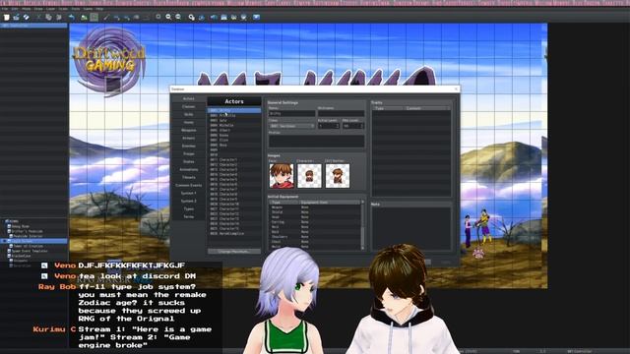630x354 pixels.
Task: Click the Nickname input field
Action: click(342, 114)
